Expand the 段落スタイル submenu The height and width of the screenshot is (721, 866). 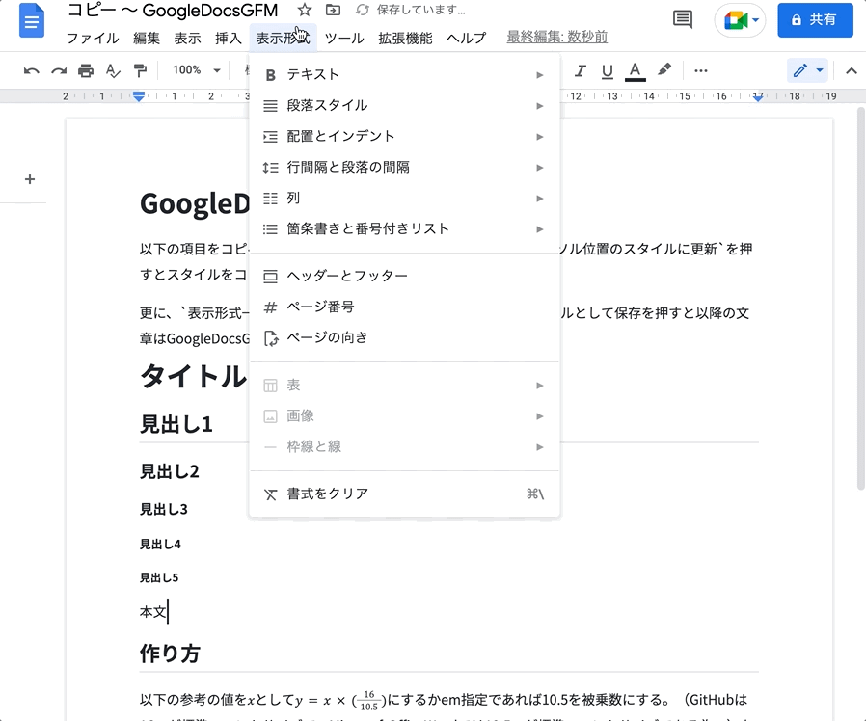point(404,105)
